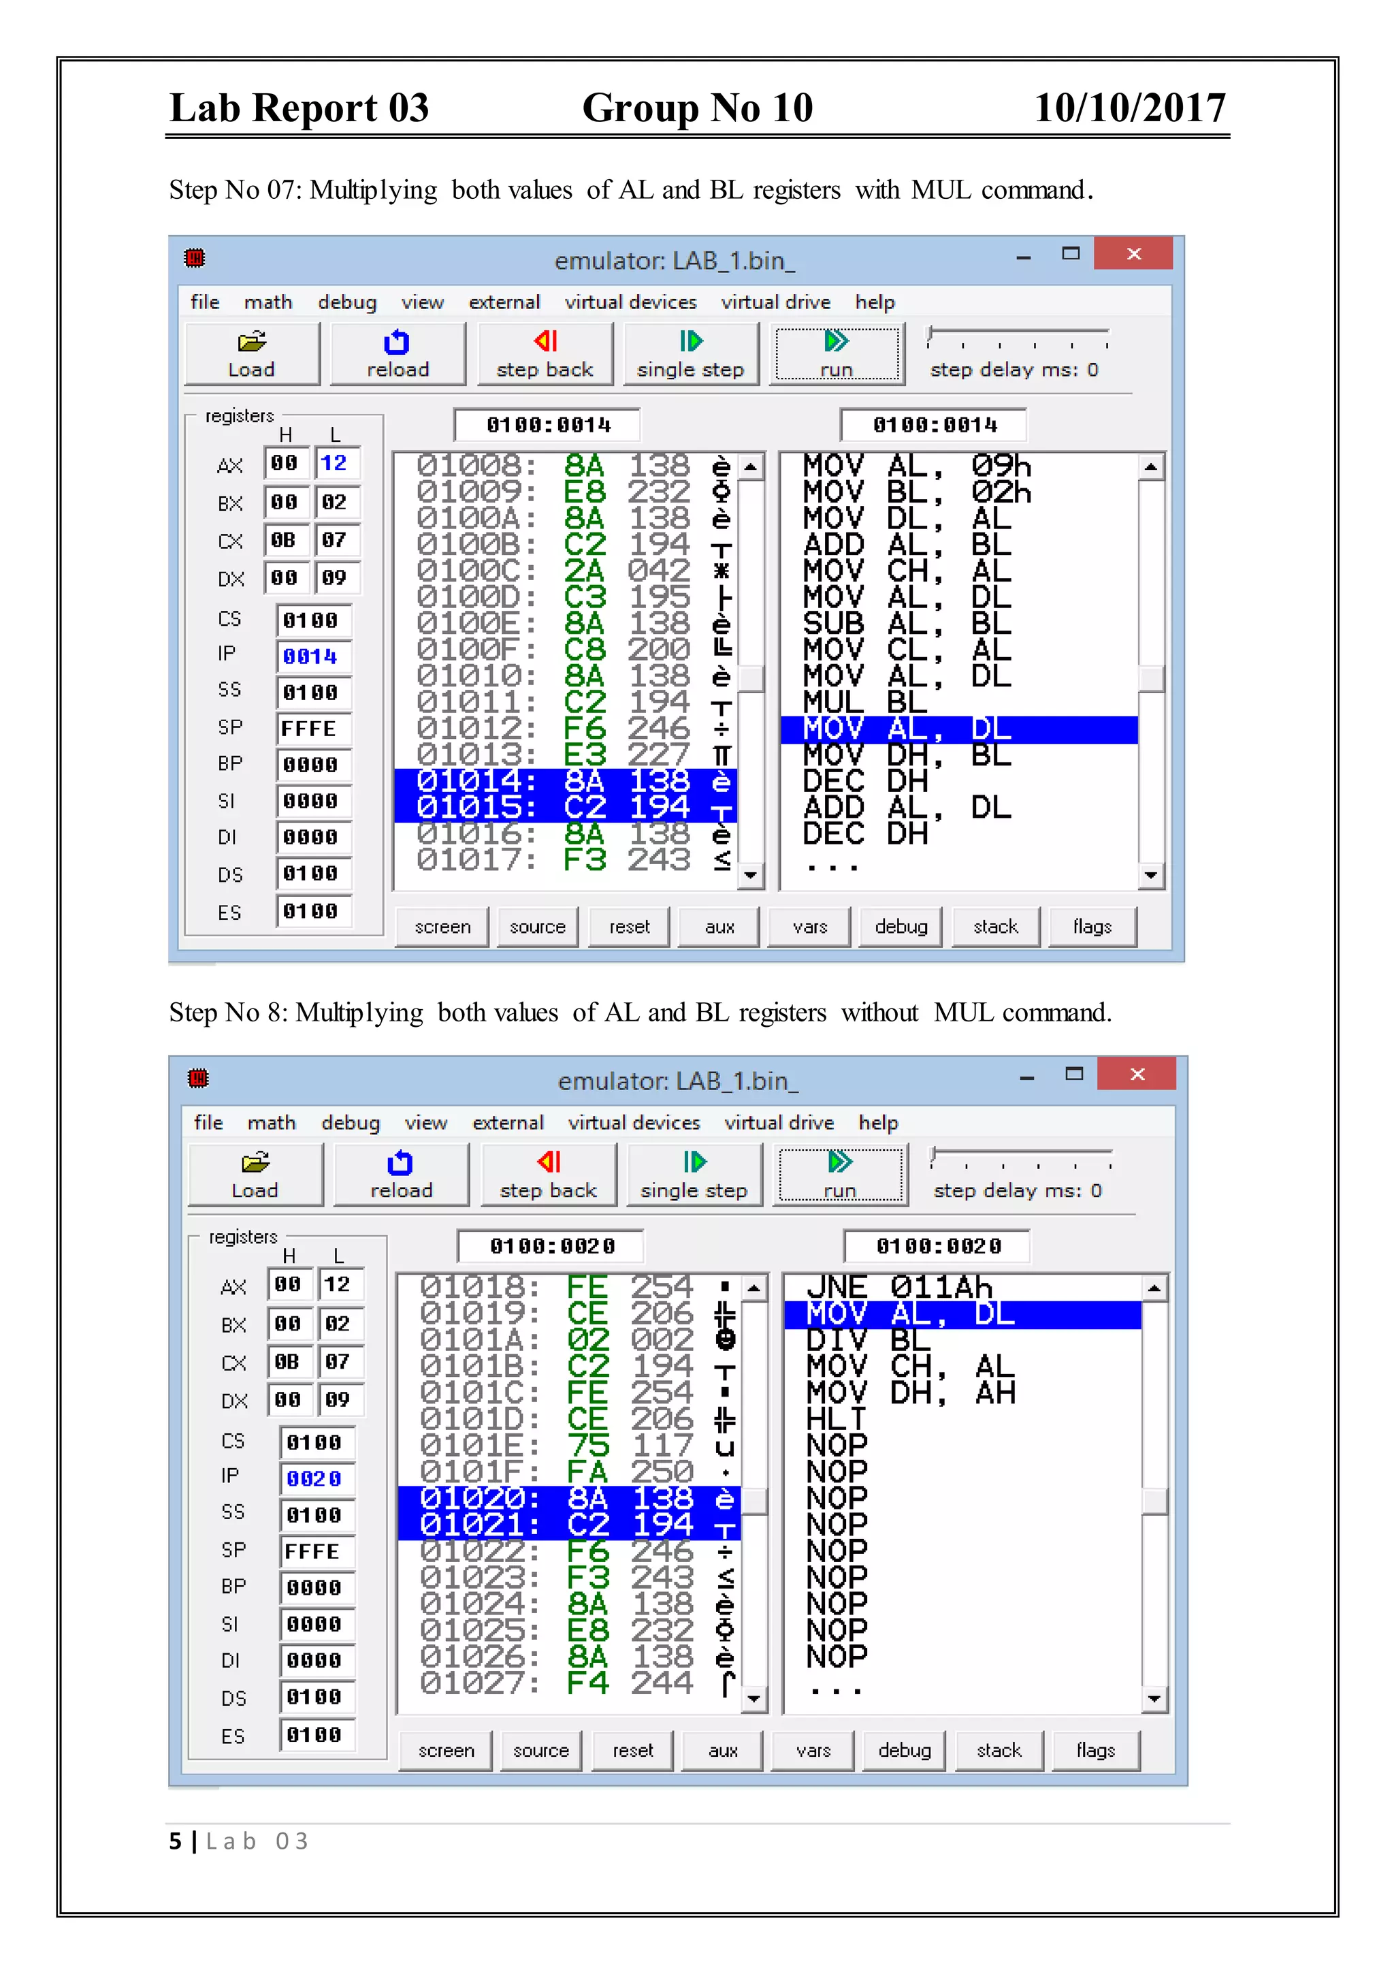
Task: Click upper window disassembly scroll-up arrow
Action: point(1151,467)
